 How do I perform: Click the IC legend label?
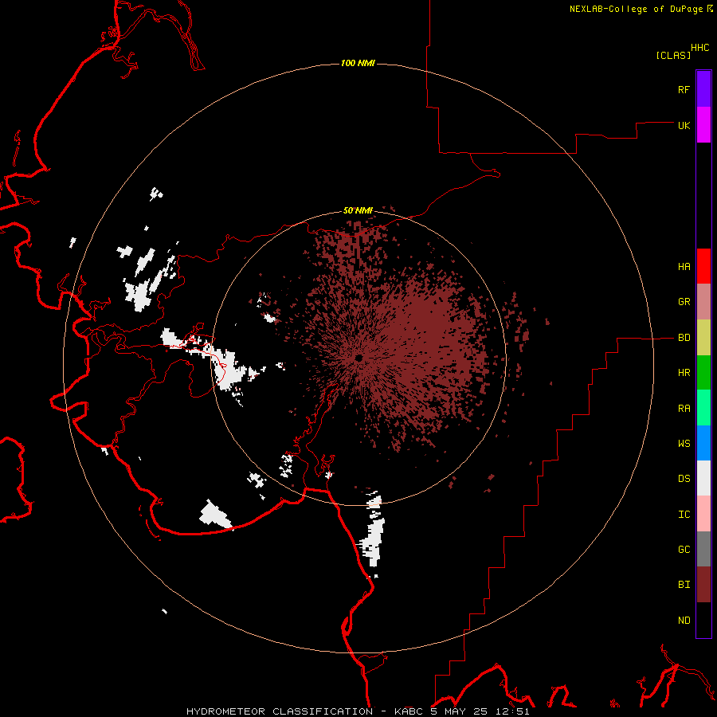pyautogui.click(x=684, y=515)
